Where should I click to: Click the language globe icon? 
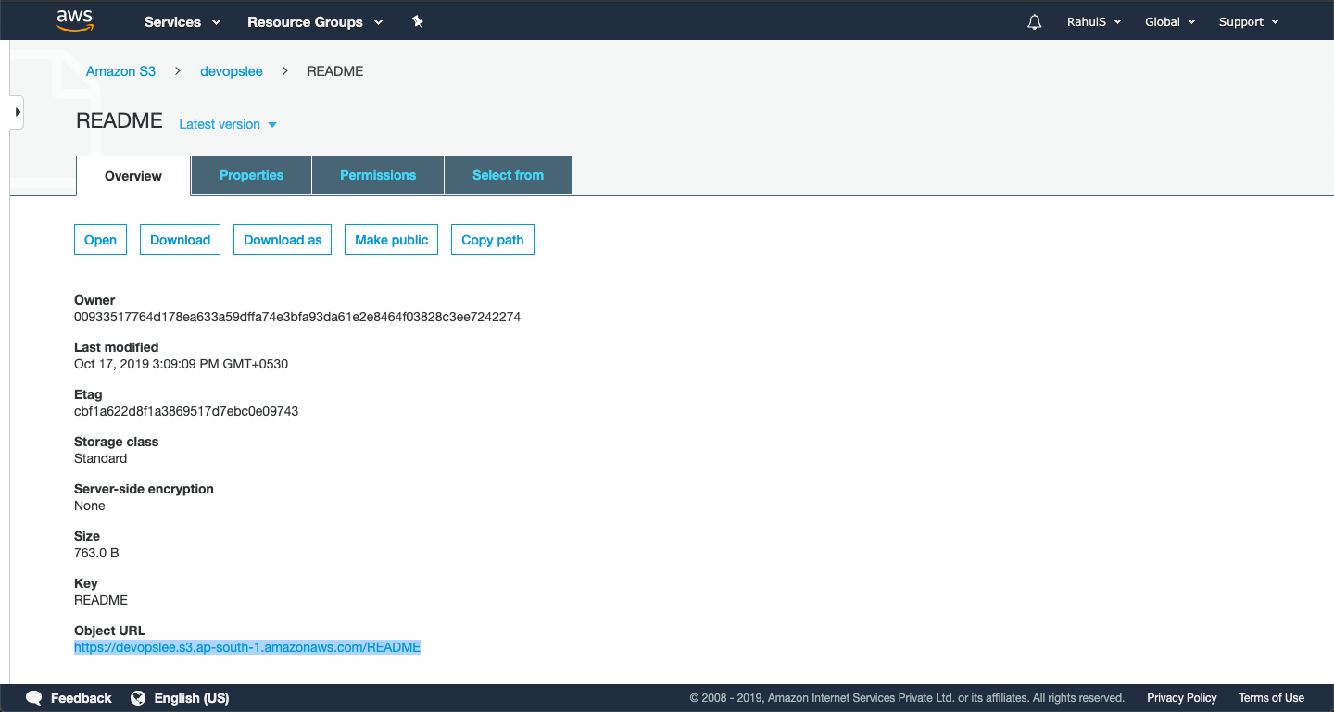138,698
